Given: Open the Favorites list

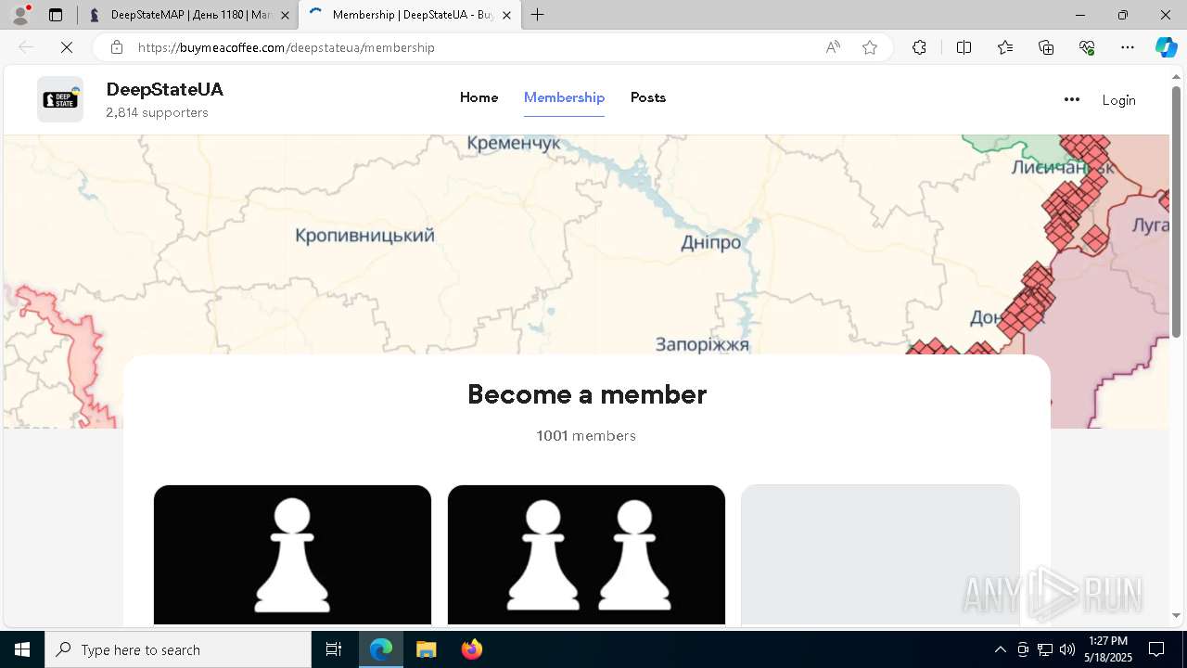Looking at the screenshot, I should point(1005,47).
